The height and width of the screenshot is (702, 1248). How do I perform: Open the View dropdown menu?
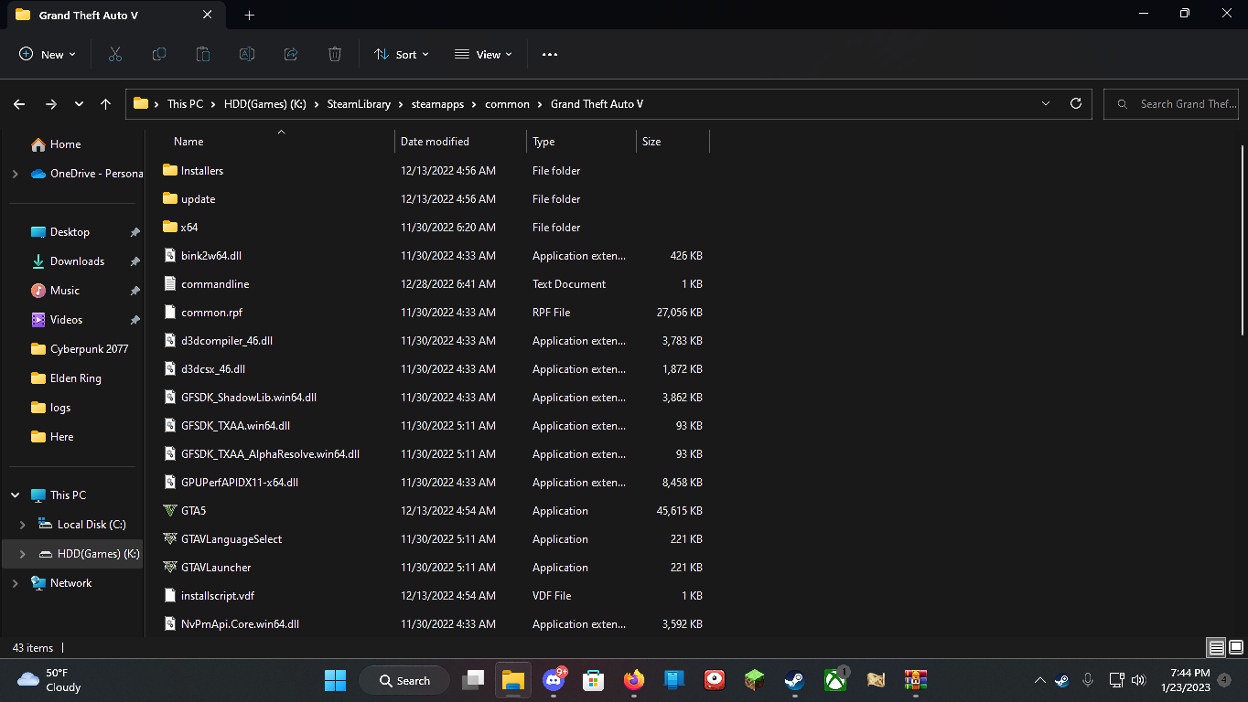(x=483, y=54)
